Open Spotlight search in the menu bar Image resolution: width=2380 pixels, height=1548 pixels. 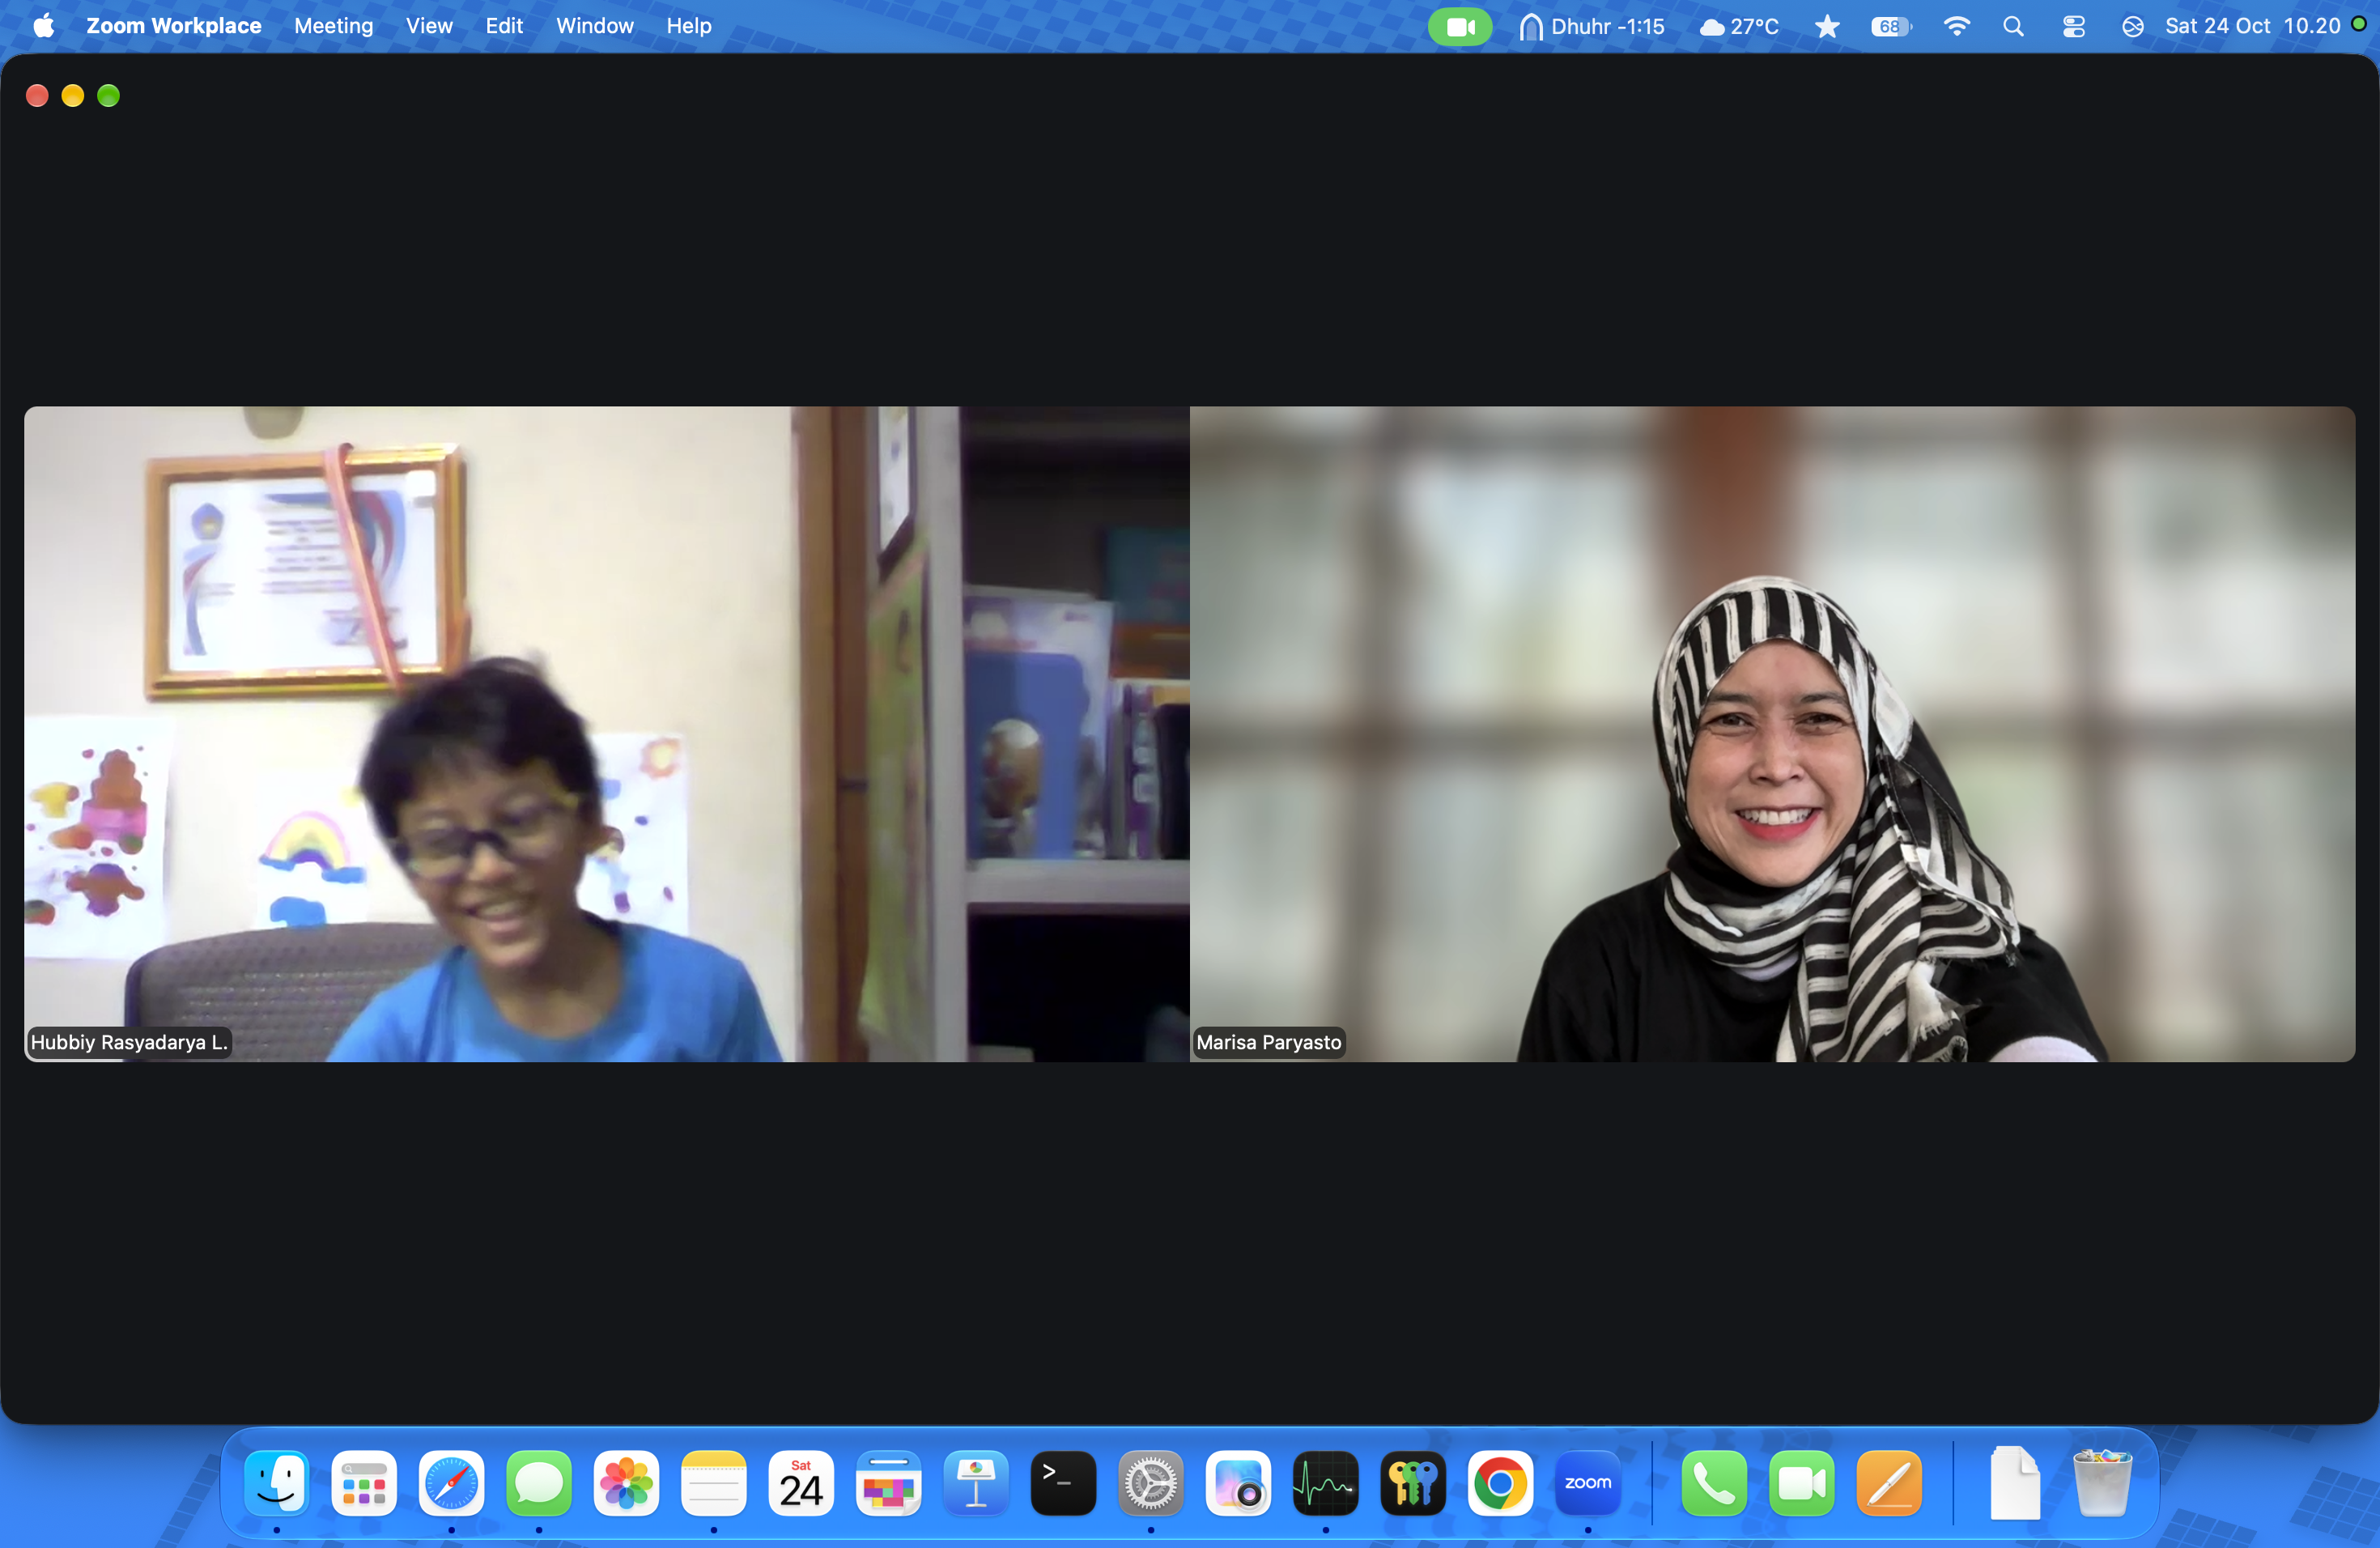click(x=2014, y=27)
